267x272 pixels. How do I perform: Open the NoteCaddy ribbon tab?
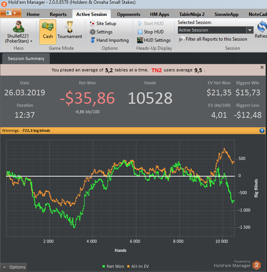258,14
